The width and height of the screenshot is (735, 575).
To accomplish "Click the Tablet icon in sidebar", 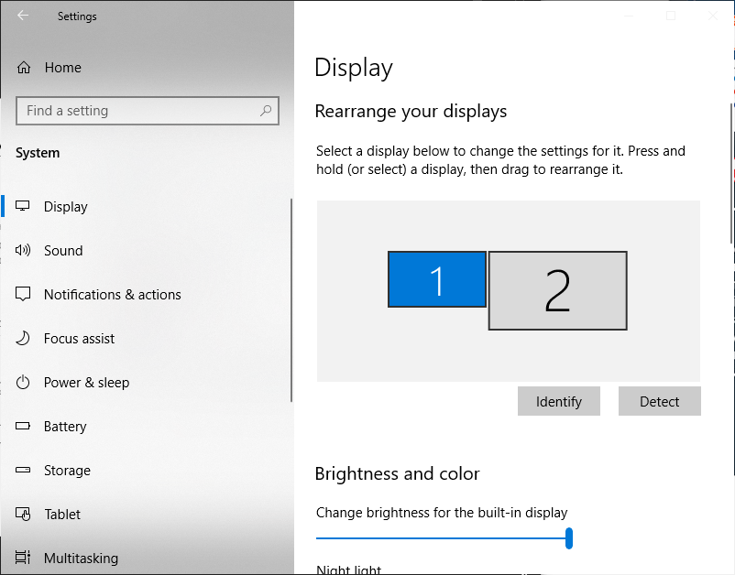I will pos(23,515).
